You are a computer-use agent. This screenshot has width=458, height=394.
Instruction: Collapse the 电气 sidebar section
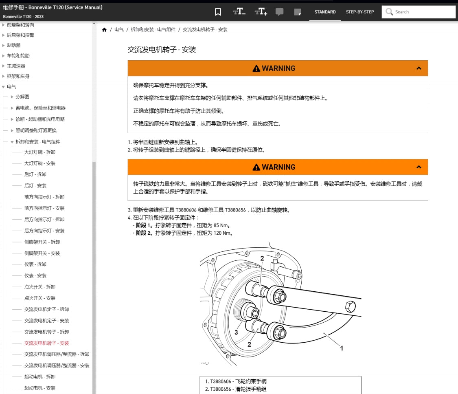pyautogui.click(x=4, y=86)
